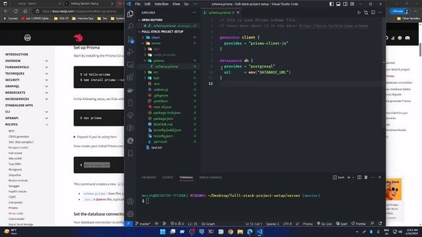The width and height of the screenshot is (422, 237).
Task: Open the Search view in activity bar
Action: (131, 26)
